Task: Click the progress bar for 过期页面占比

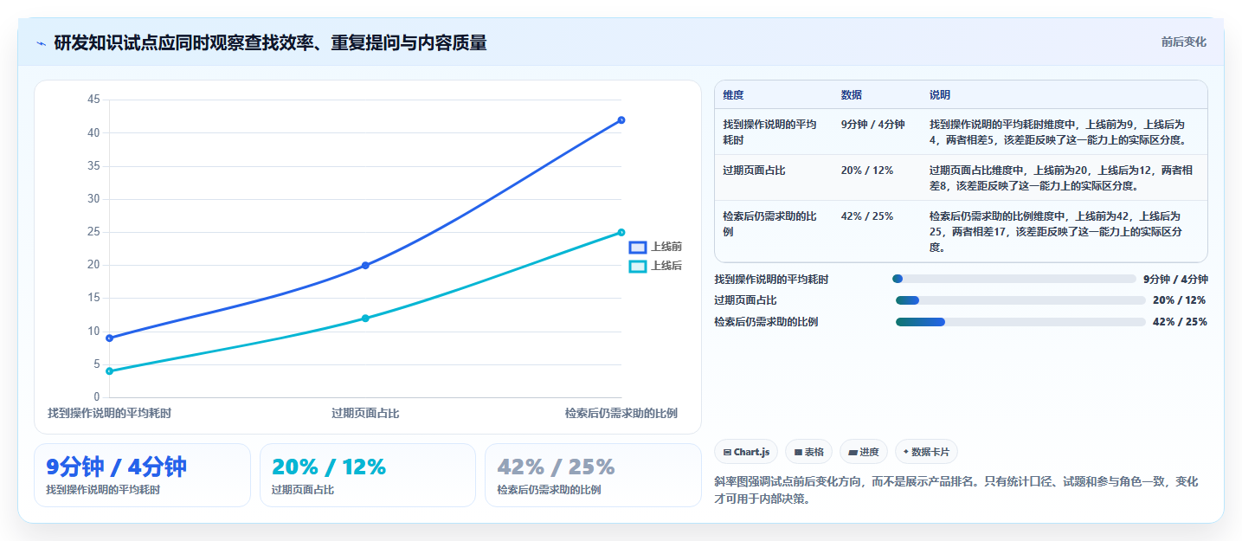Action: [1020, 300]
